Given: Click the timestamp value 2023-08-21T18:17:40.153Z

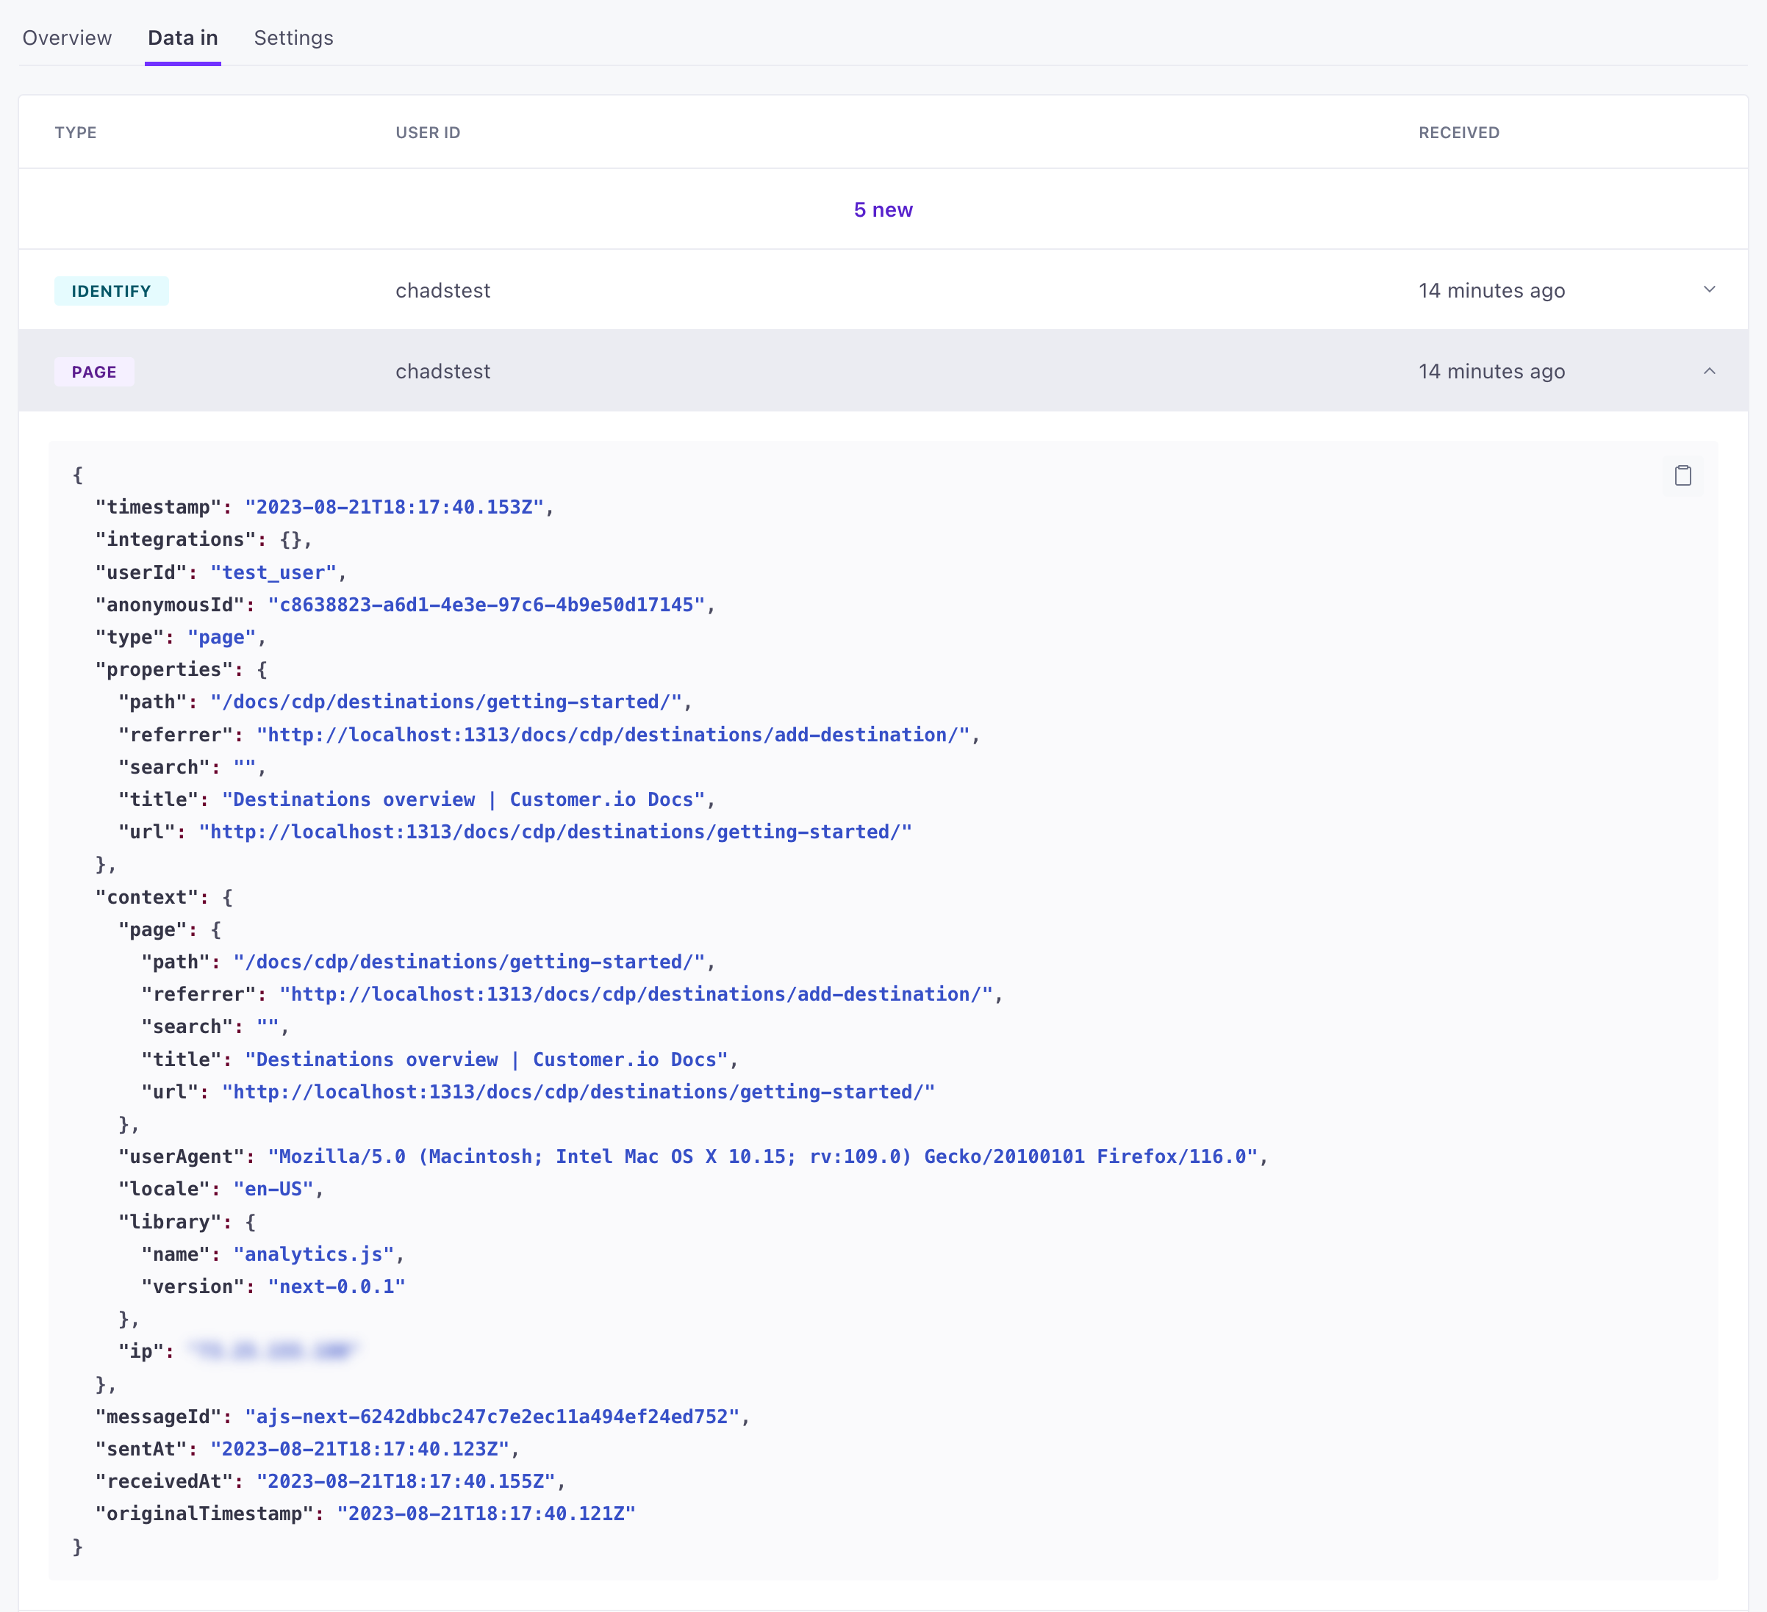Looking at the screenshot, I should click(x=395, y=507).
